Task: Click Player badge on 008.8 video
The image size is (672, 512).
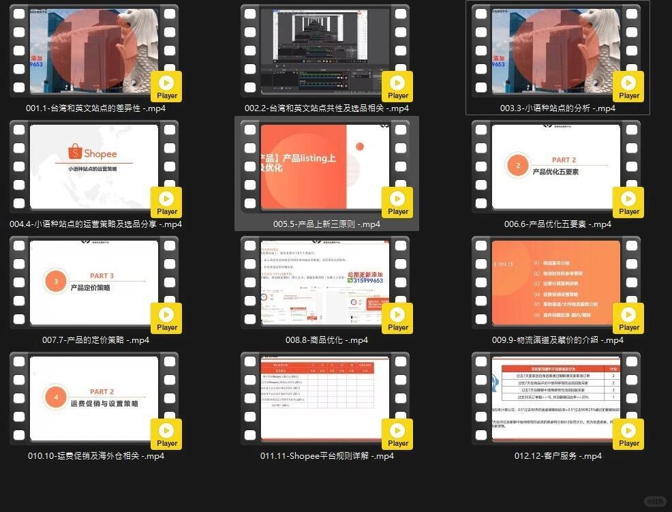Action: click(397, 318)
